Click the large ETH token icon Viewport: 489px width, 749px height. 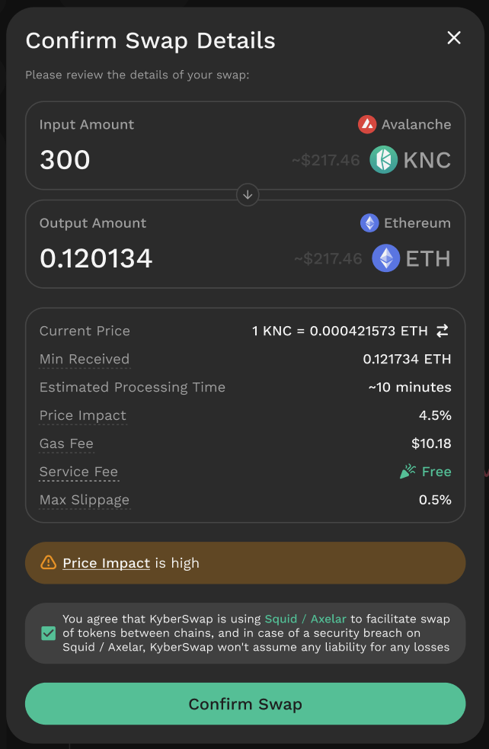pos(386,258)
